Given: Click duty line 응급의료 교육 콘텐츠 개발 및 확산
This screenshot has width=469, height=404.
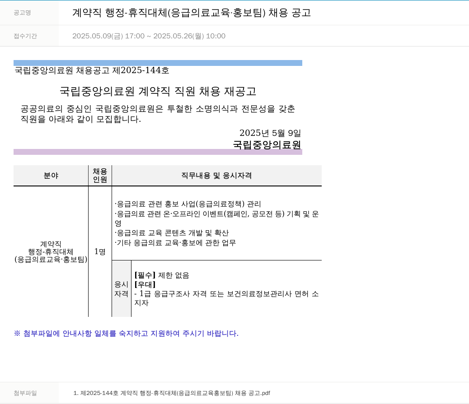Looking at the screenshot, I should pos(172,233).
